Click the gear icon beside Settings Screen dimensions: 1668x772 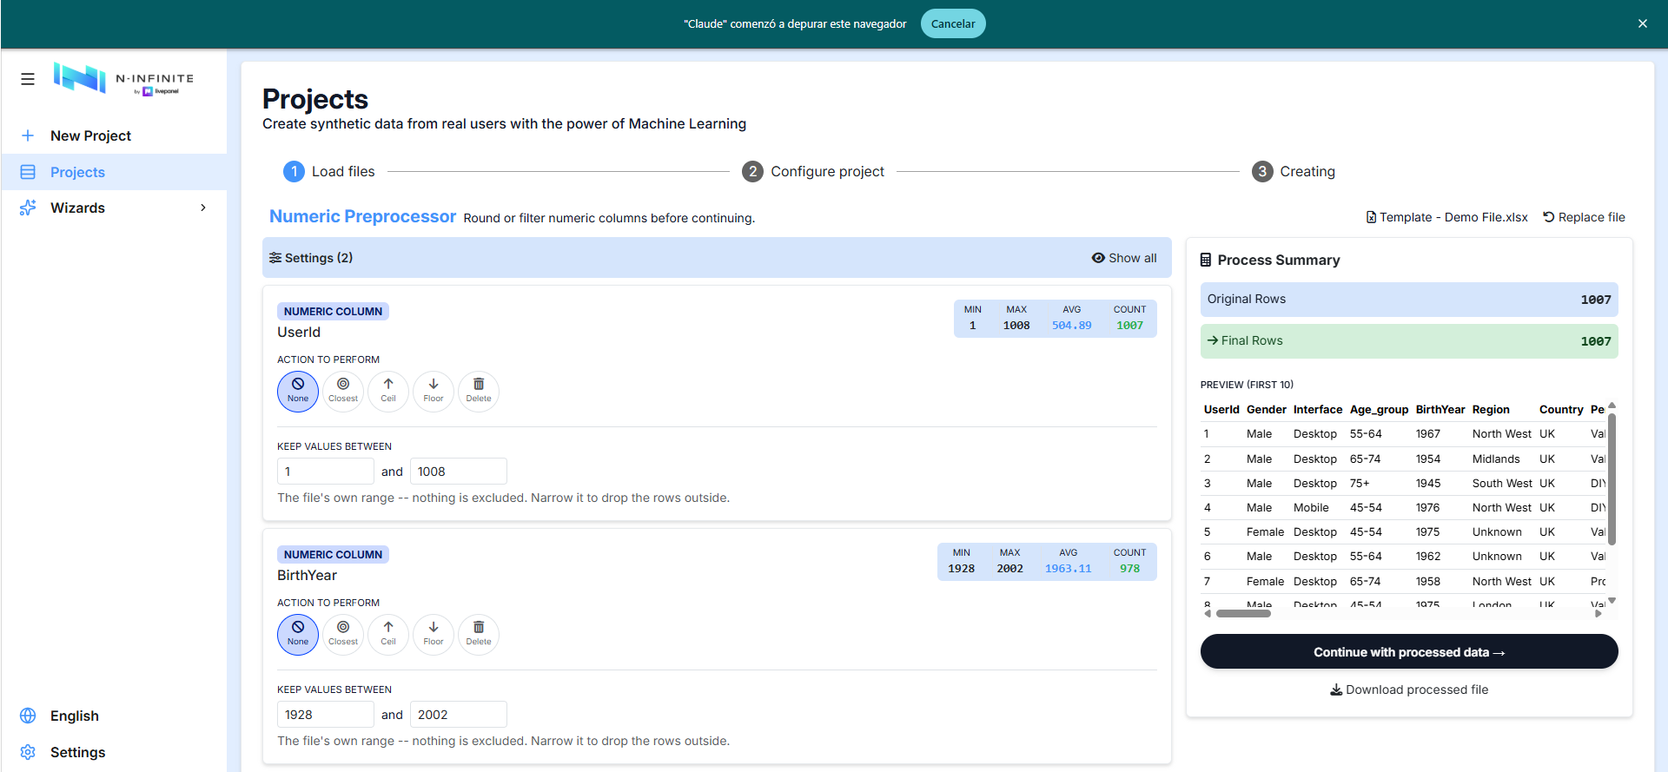[28, 752]
